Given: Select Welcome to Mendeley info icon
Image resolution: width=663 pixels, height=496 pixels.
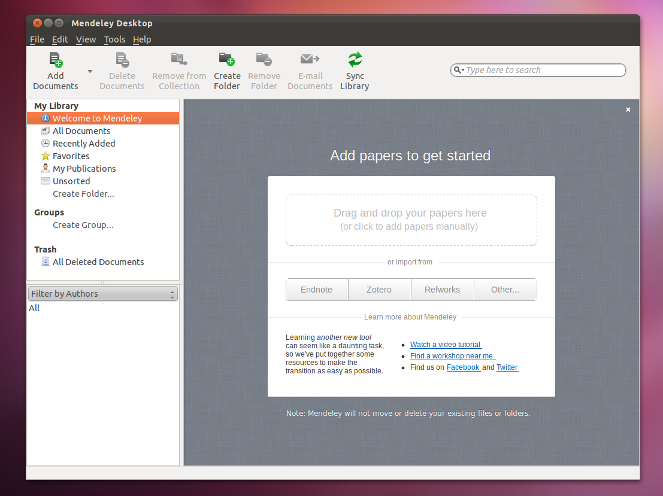Looking at the screenshot, I should (x=46, y=118).
